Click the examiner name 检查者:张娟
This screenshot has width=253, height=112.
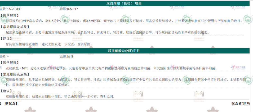pos(241,103)
